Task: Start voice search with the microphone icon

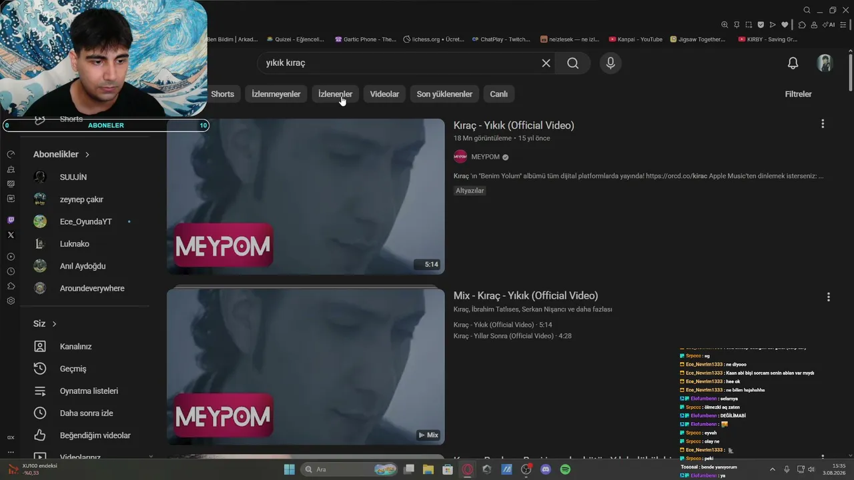Action: coord(610,63)
